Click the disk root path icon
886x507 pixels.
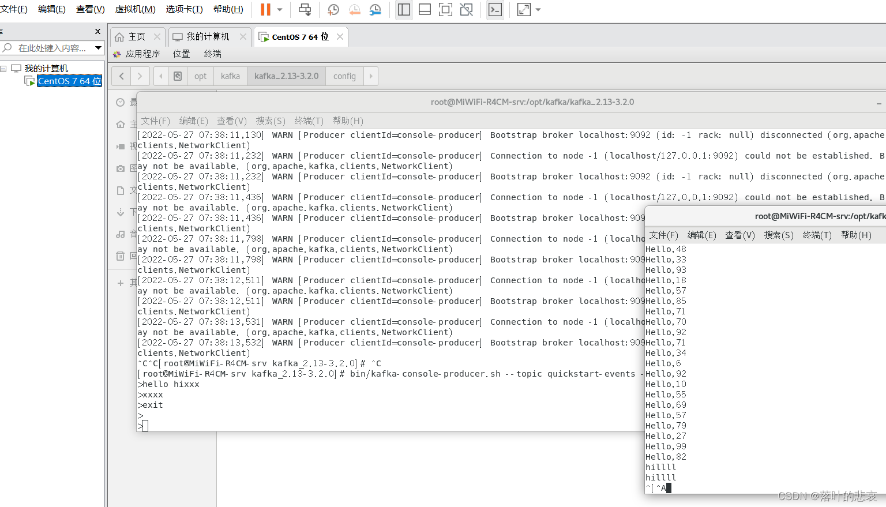click(x=178, y=76)
